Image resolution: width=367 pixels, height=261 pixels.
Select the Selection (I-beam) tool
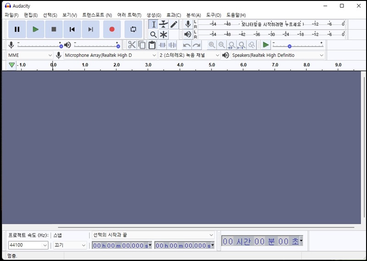pos(154,24)
